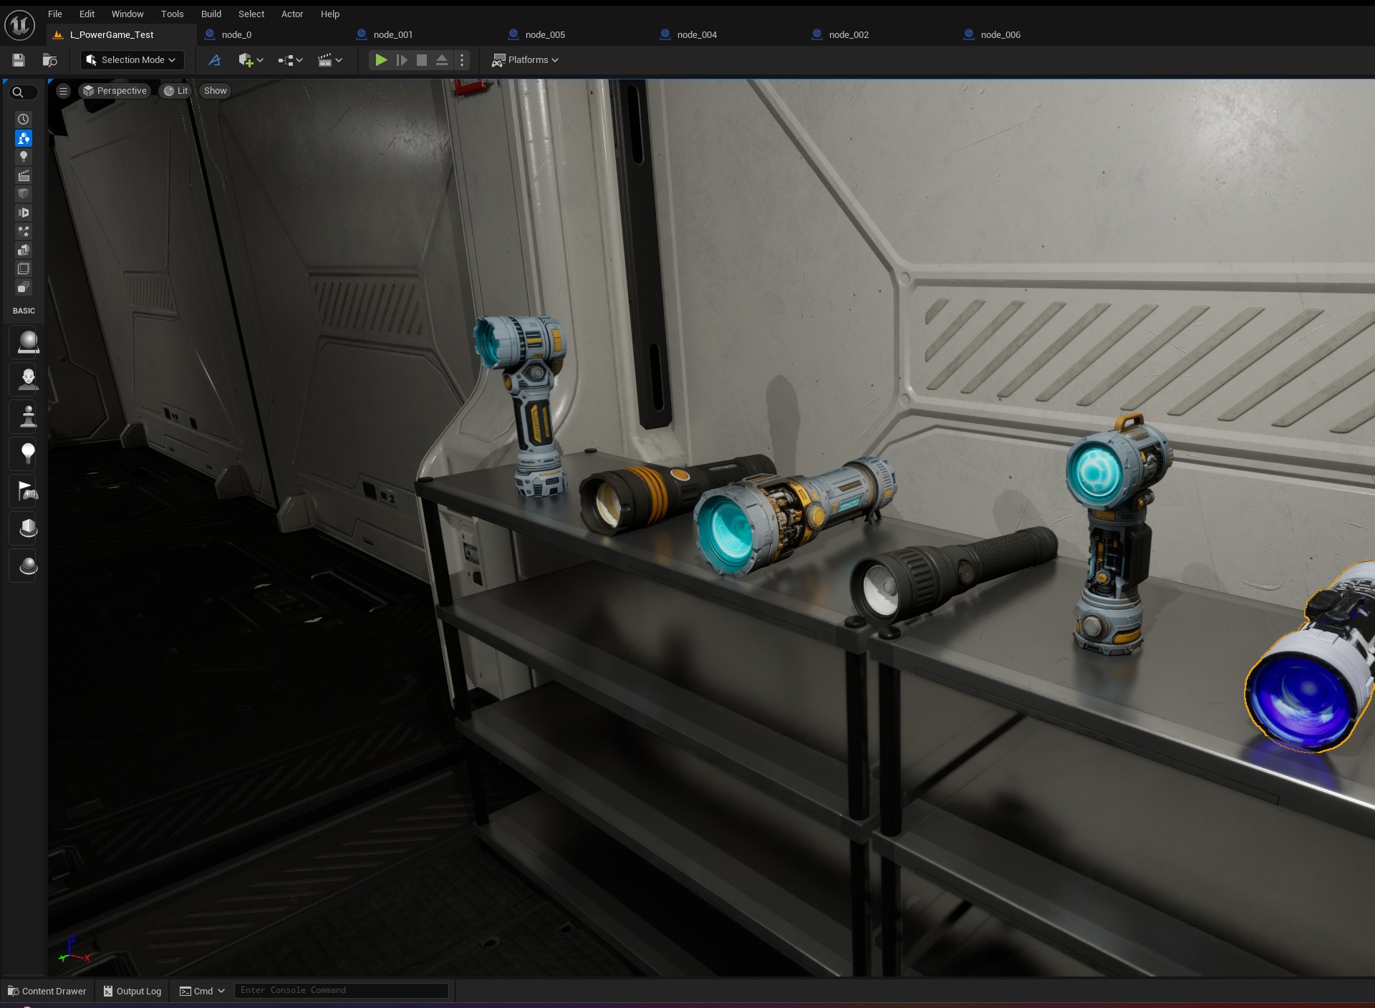Open the Build menu

click(211, 14)
